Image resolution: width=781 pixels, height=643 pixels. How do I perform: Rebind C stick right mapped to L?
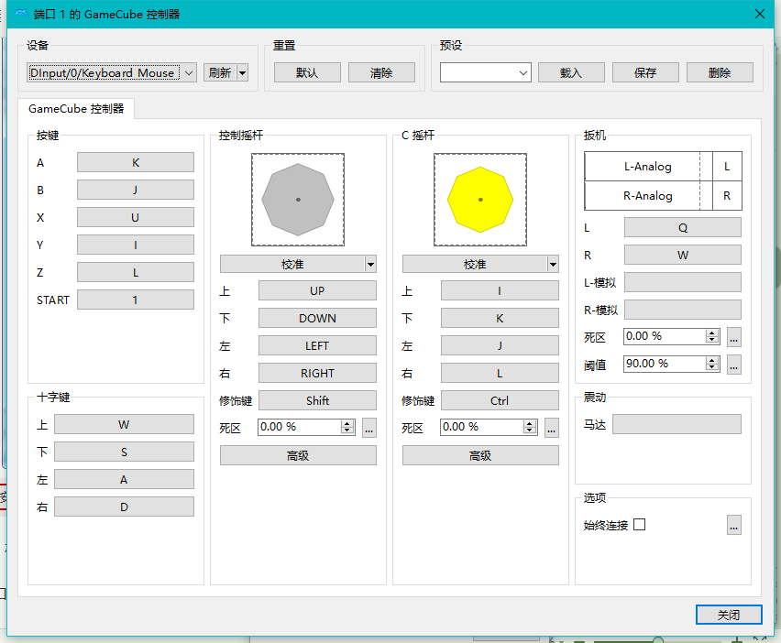click(500, 374)
